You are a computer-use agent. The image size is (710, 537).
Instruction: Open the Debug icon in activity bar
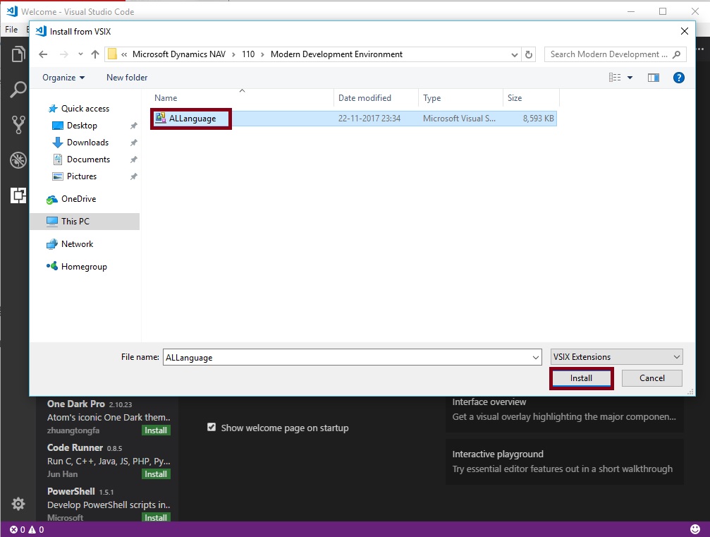coord(18,160)
